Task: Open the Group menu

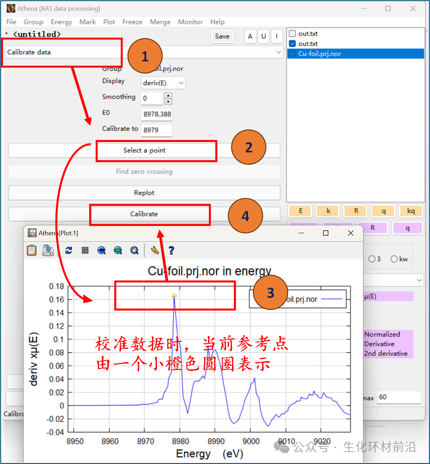Action: 34,22
